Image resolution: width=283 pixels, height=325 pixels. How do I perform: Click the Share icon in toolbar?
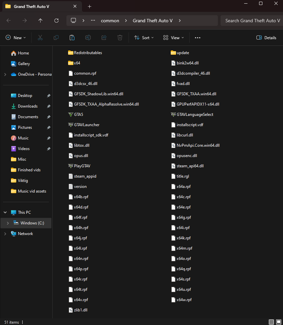(104, 38)
